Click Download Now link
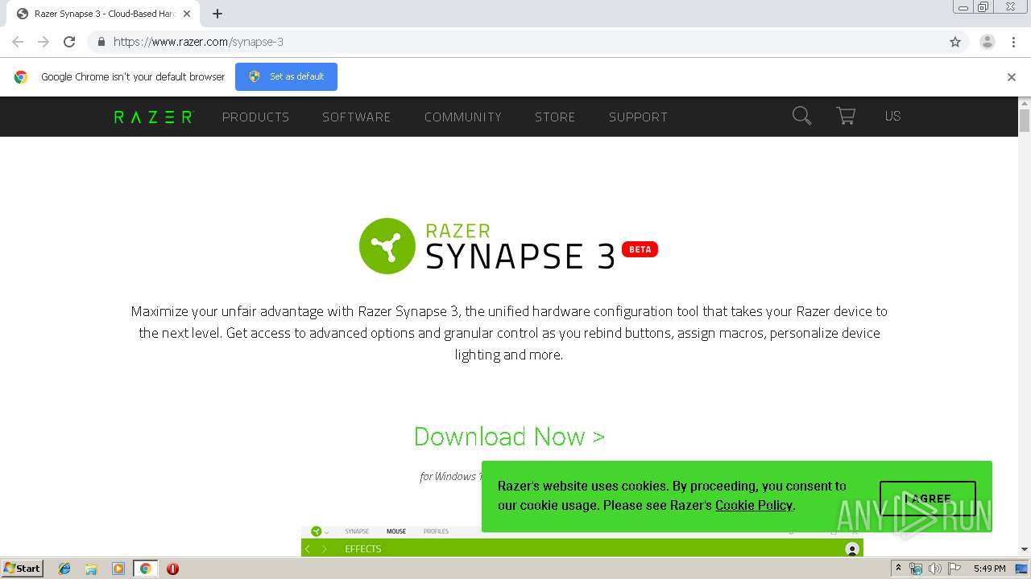The height and width of the screenshot is (579, 1031). (509, 437)
